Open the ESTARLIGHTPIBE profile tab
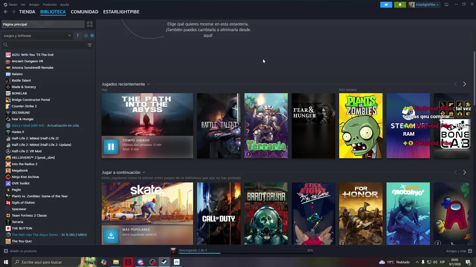Image resolution: width=476 pixels, height=267 pixels. pyautogui.click(x=121, y=12)
